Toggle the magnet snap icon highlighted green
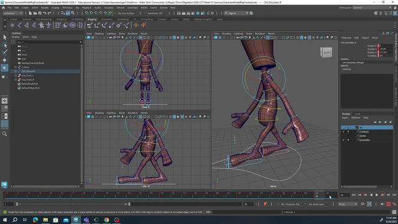 [x=111, y=13]
